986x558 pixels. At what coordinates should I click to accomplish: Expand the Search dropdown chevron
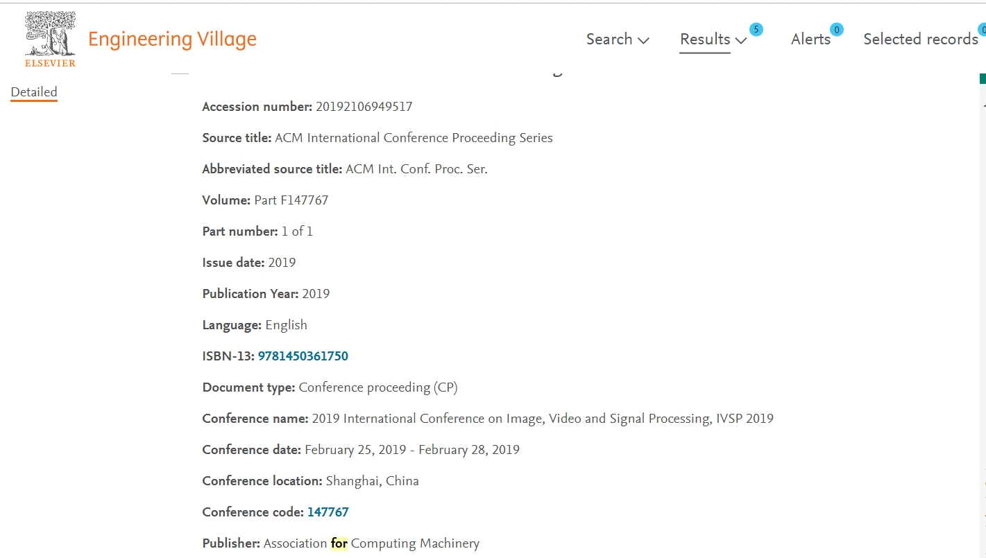pos(643,40)
